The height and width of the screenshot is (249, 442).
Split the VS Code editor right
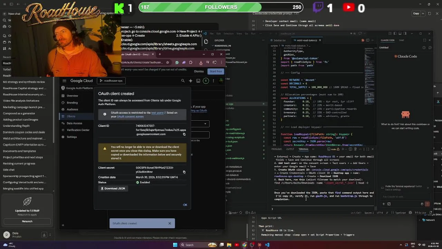[x=367, y=40]
